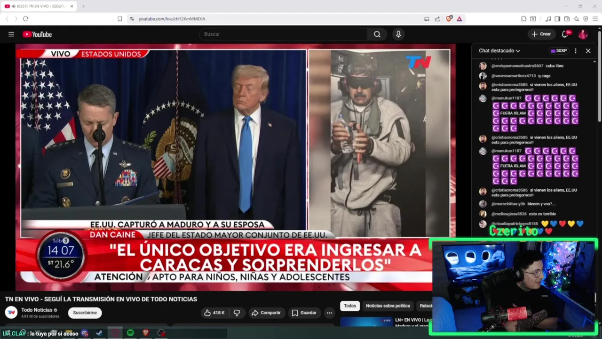Image resolution: width=602 pixels, height=339 pixels.
Task: Select the Todos filter chip
Action: [350, 306]
